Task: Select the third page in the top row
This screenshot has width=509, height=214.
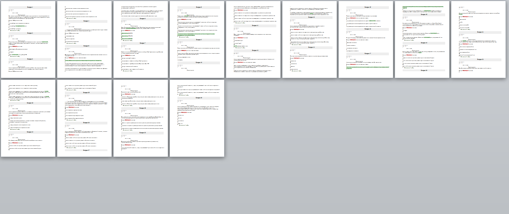Action: coord(141,39)
